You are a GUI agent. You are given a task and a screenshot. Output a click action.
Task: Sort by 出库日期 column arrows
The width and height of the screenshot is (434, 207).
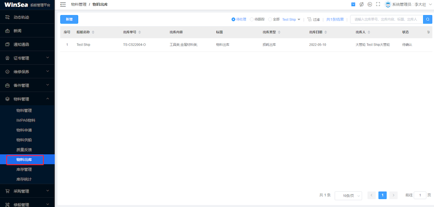click(x=325, y=32)
